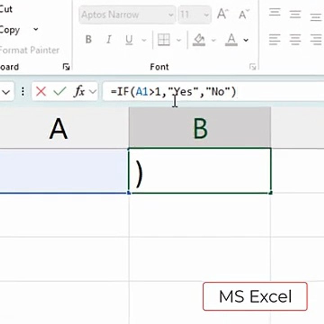The image size is (324, 324).
Task: Click Format Painter
Action: tap(29, 50)
